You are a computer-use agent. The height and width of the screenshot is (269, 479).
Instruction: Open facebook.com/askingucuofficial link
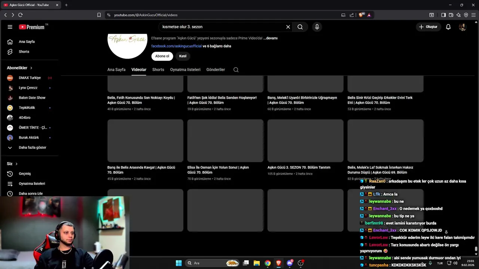coord(176,46)
